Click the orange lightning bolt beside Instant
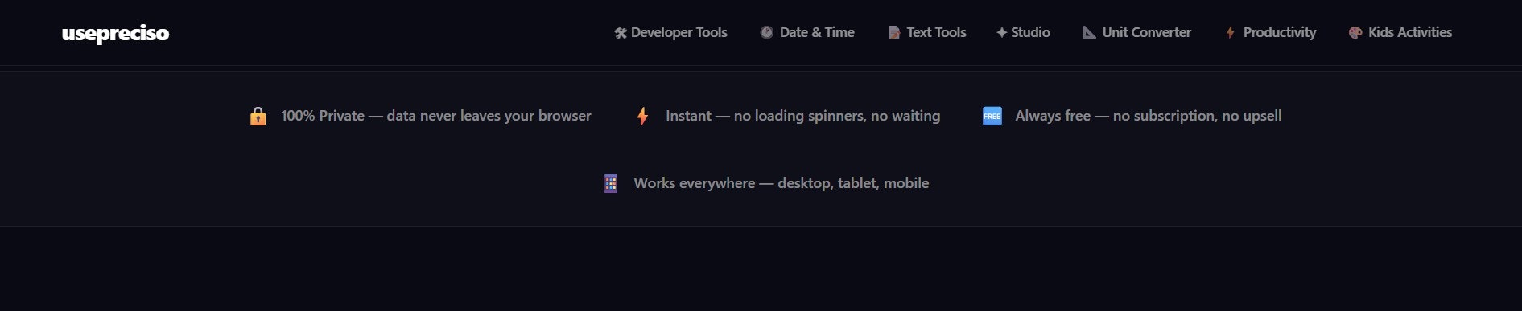Viewport: 1522px width, 311px height. pyautogui.click(x=642, y=116)
